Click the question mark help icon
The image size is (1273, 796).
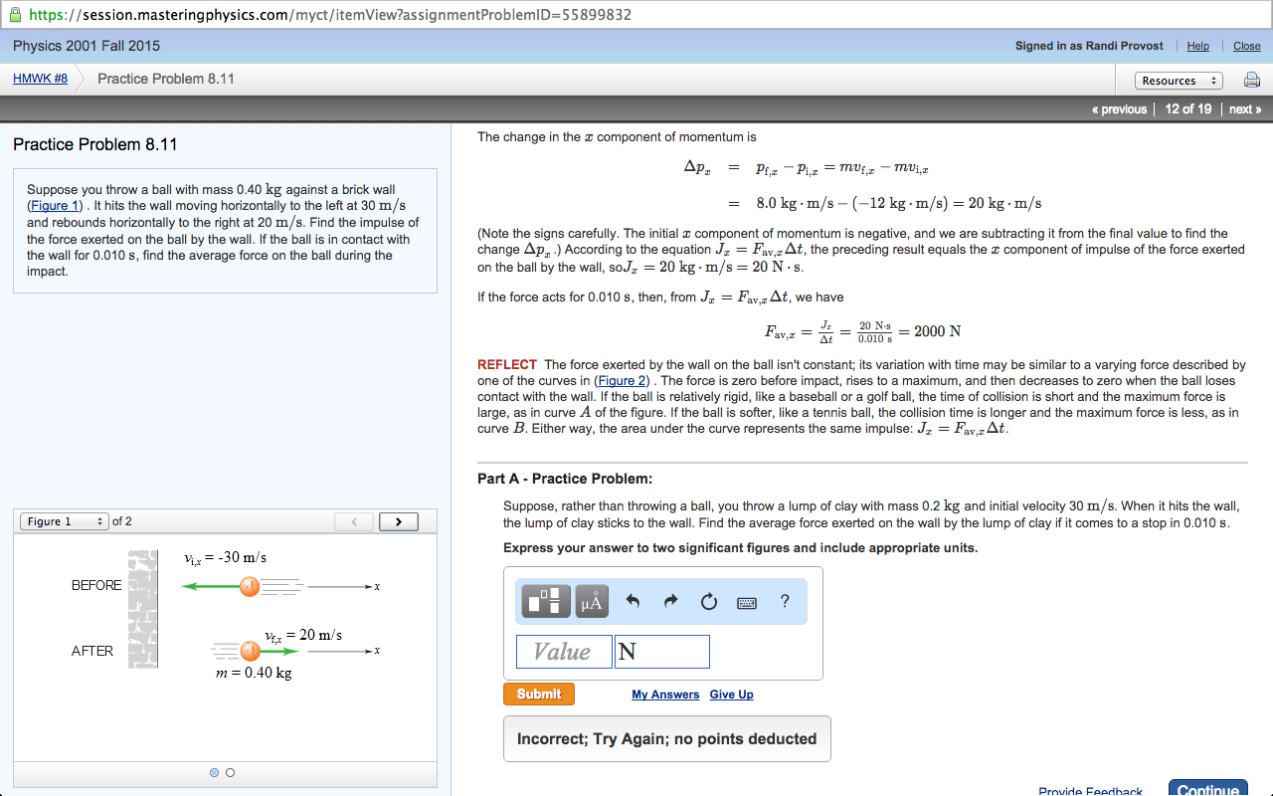(785, 600)
